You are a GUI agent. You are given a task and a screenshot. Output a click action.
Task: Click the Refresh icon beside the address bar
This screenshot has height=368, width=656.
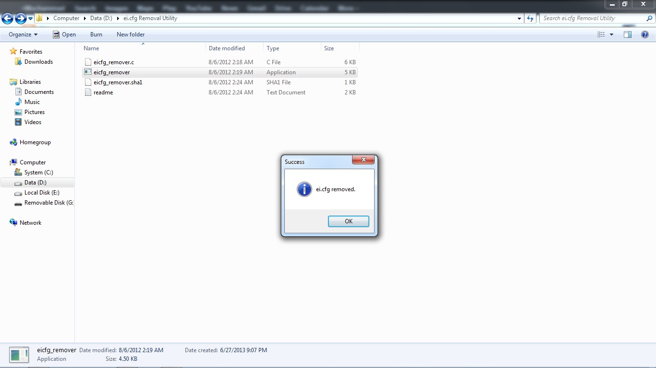pyautogui.click(x=529, y=18)
